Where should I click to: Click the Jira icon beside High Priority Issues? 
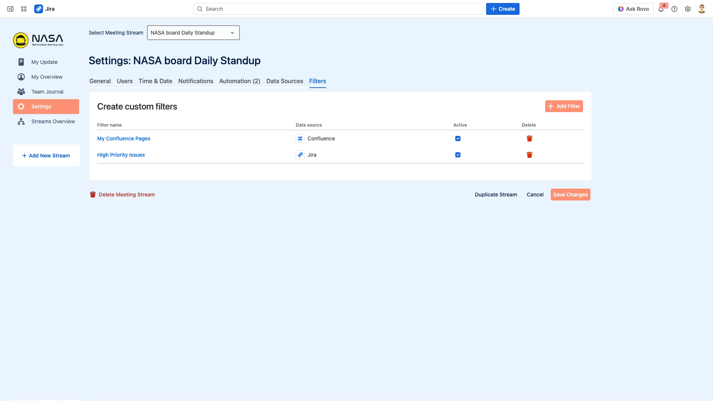(300, 155)
